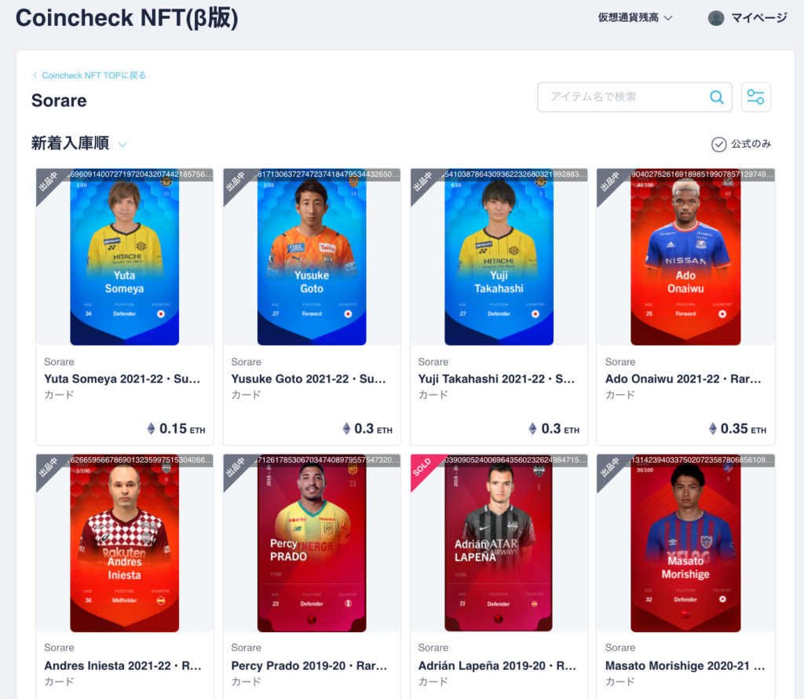Open the 仮想通貨残高 dropdown
Image resolution: width=804 pixels, height=699 pixels.
point(634,18)
